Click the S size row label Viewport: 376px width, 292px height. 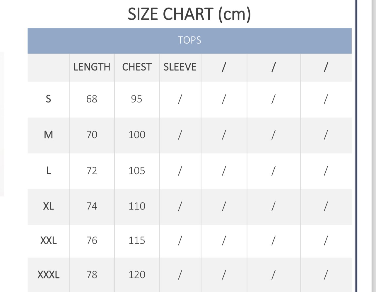point(48,99)
